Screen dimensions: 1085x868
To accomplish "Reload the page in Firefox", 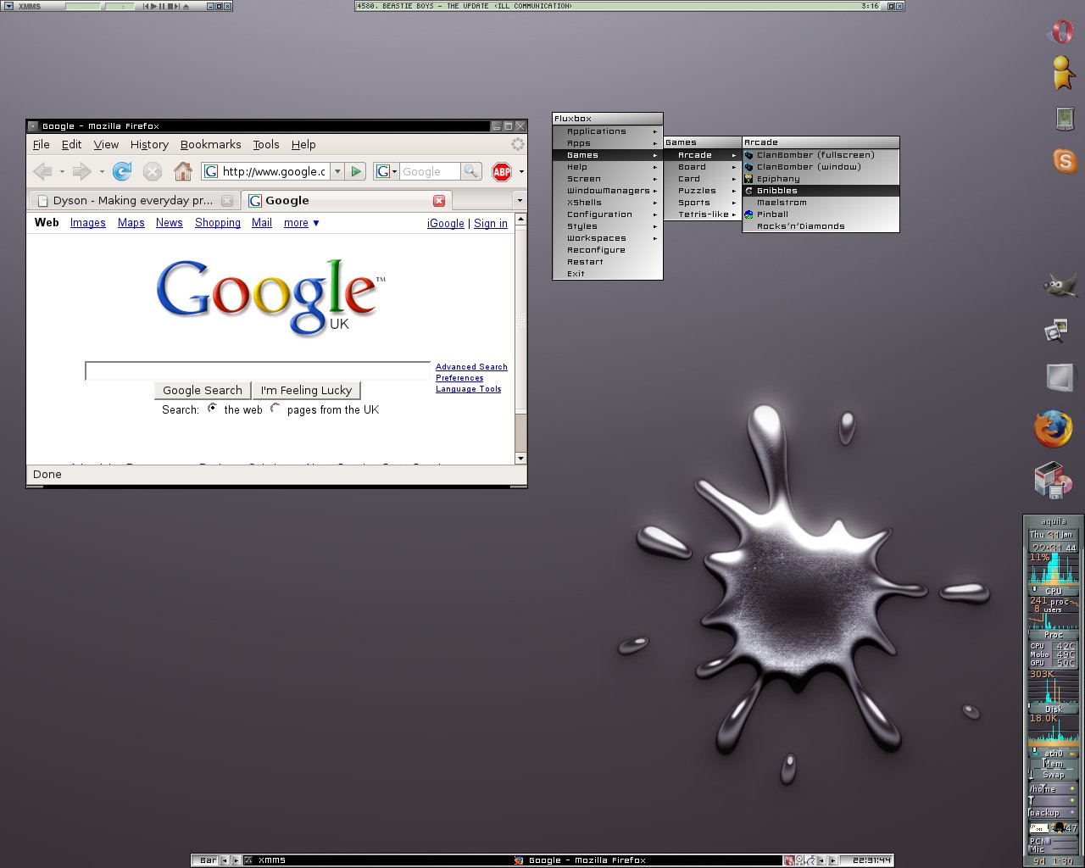I will click(x=122, y=172).
